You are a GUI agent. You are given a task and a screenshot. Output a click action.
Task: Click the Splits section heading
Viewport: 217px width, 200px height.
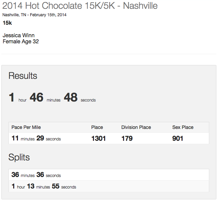coord(19,157)
